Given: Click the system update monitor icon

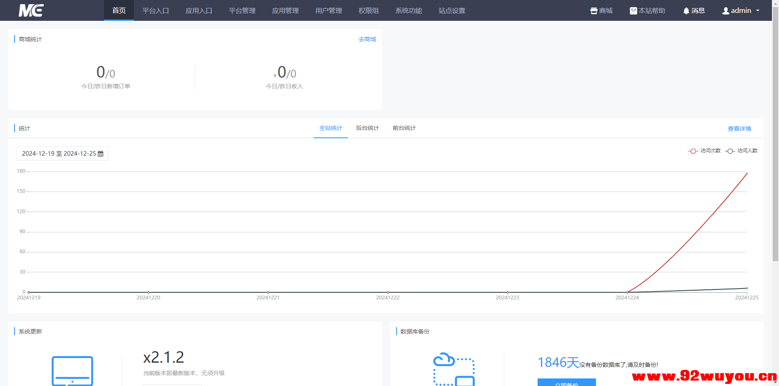Looking at the screenshot, I should (72, 371).
